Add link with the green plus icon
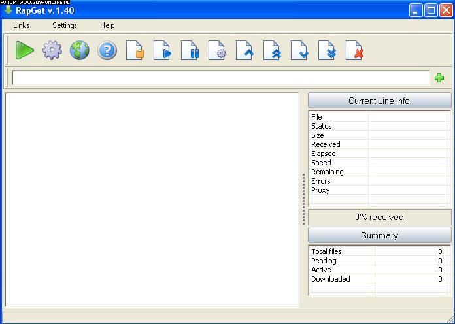455x324 pixels. (x=439, y=78)
